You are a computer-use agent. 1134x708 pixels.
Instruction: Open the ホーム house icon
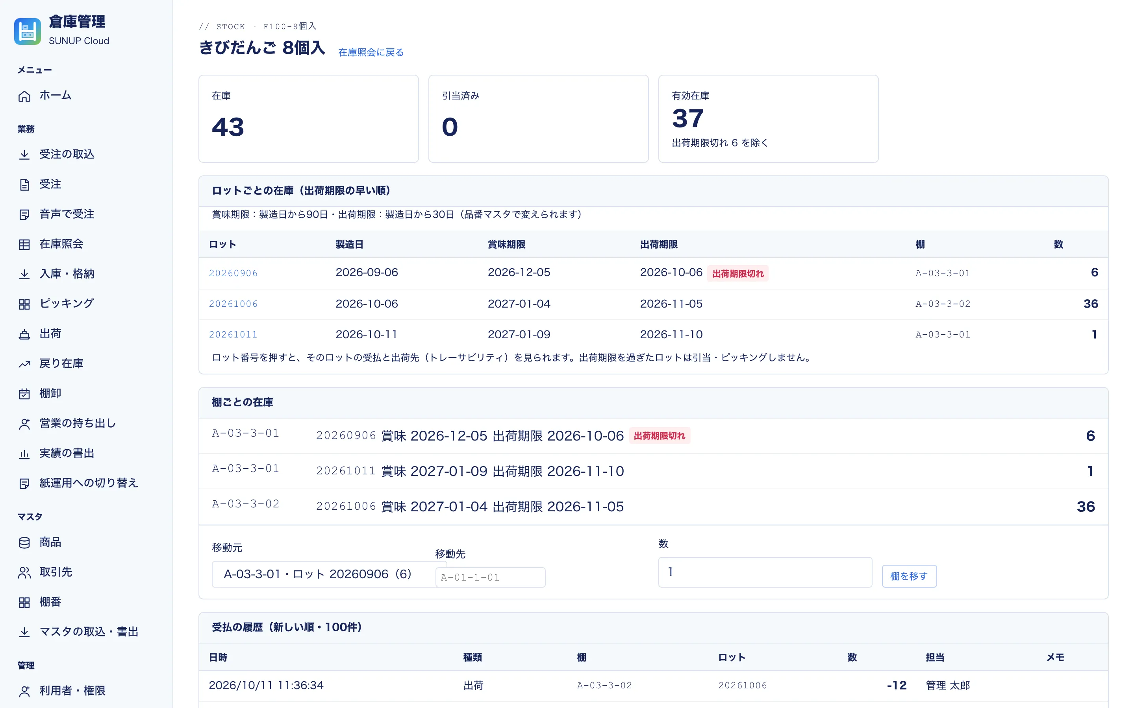click(x=24, y=96)
